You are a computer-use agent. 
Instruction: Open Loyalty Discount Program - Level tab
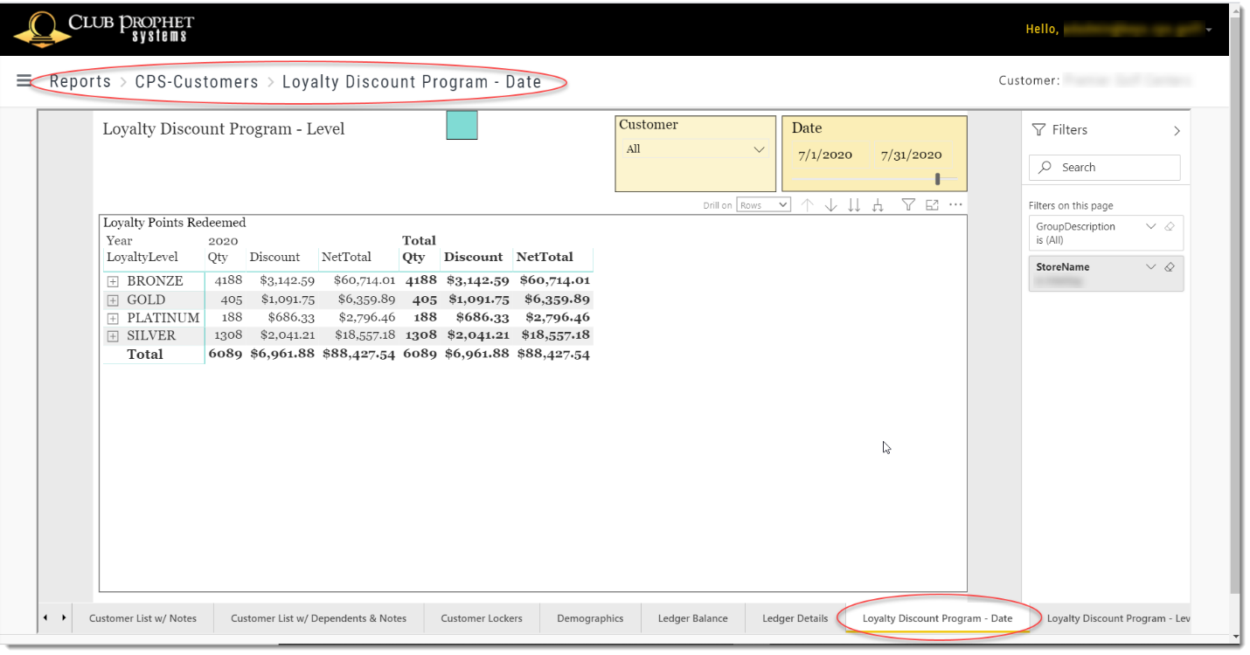coord(1119,618)
